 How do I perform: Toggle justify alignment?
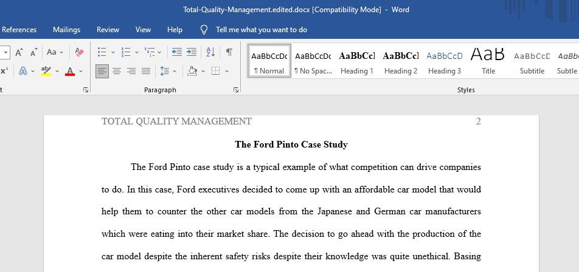[146, 71]
